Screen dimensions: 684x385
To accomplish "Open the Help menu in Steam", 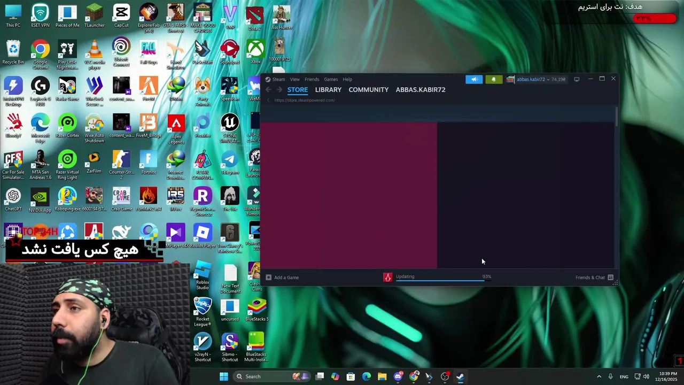I will [x=347, y=79].
